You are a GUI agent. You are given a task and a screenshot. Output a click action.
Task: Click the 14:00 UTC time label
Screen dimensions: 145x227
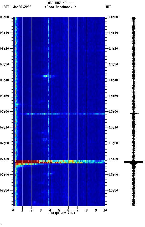click(x=113, y=17)
